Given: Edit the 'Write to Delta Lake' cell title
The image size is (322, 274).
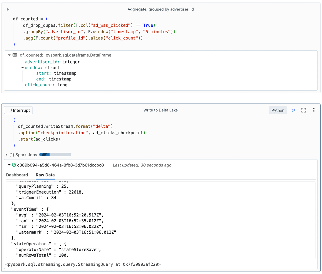Looking at the screenshot, I should click(160, 110).
